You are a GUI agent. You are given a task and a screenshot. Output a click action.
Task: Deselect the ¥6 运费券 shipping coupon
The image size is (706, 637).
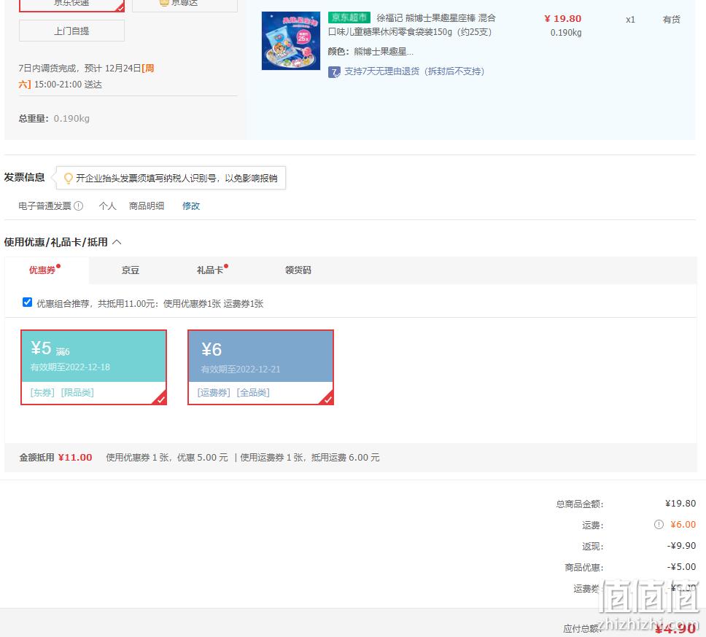tap(260, 367)
